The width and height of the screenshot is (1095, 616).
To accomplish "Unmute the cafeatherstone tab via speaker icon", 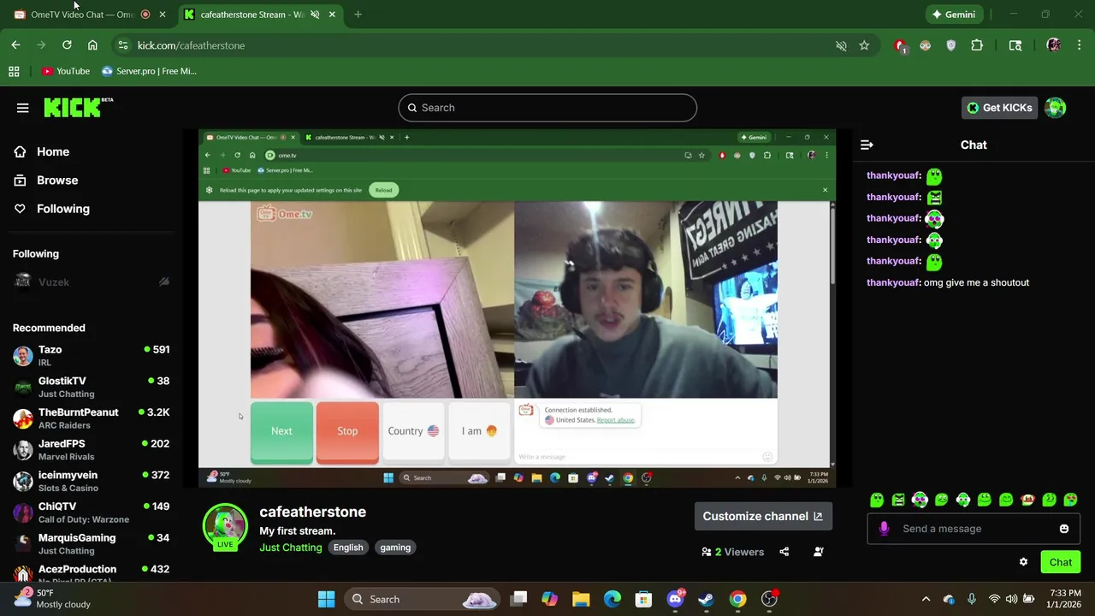I will click(x=315, y=15).
